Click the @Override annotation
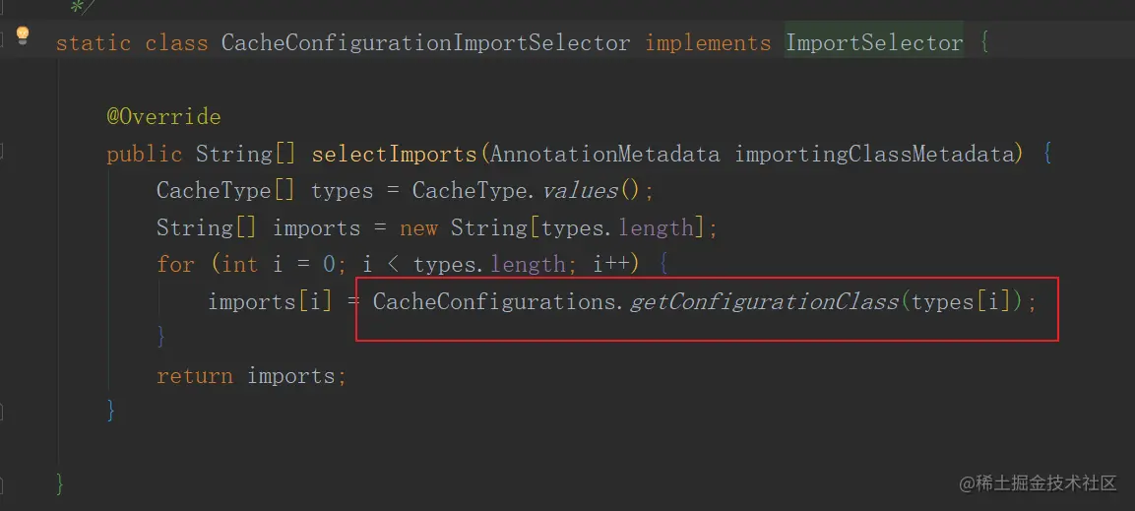The height and width of the screenshot is (511, 1135). [x=163, y=117]
